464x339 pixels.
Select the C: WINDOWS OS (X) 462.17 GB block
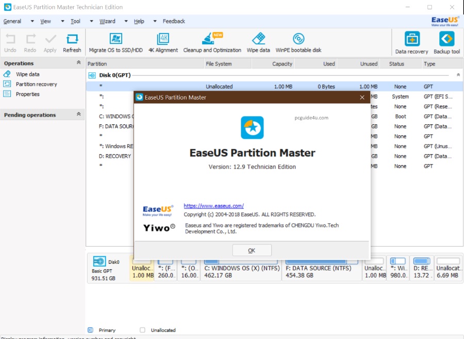(241, 268)
